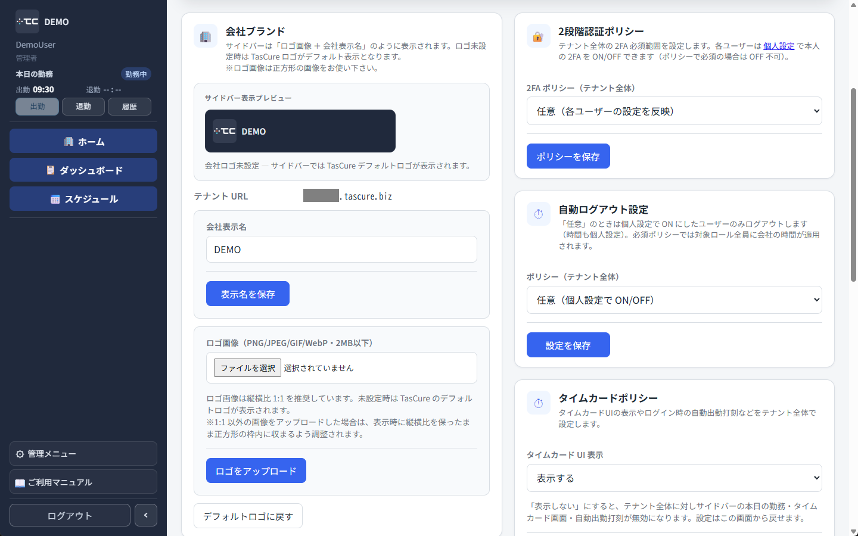Click the timer icon beside タイムカードポリシー
This screenshot has height=536, width=858.
point(538,403)
